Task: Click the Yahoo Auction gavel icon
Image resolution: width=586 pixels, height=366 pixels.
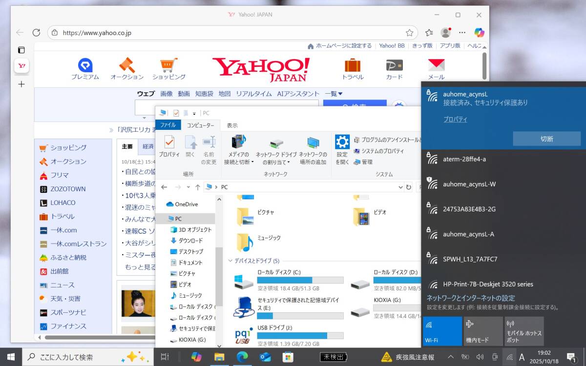Action: (126, 65)
